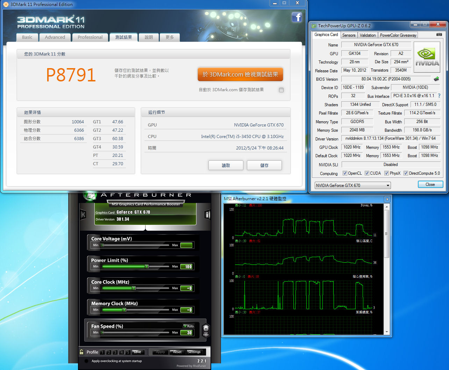
Task: Select Afterburner profile slot 3
Action: click(115, 352)
